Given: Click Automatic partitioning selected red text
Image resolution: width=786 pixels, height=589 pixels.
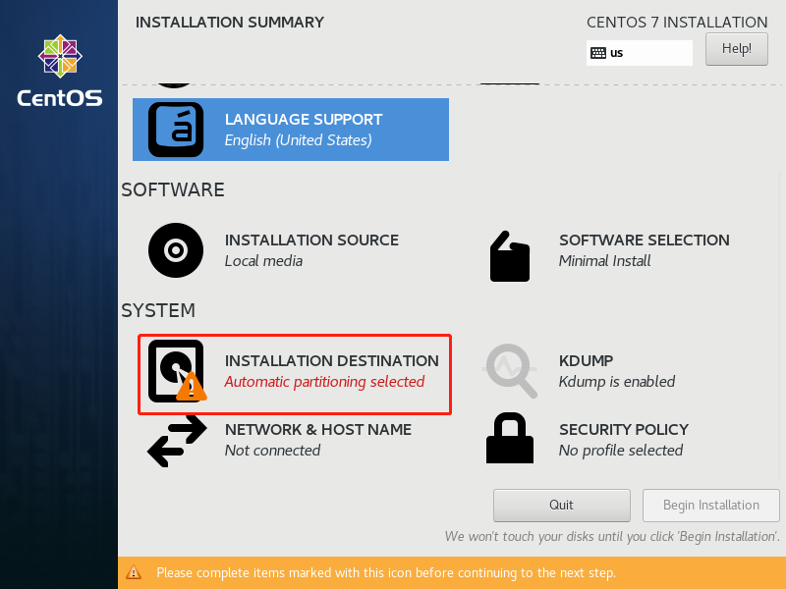Looking at the screenshot, I should pyautogui.click(x=324, y=382).
